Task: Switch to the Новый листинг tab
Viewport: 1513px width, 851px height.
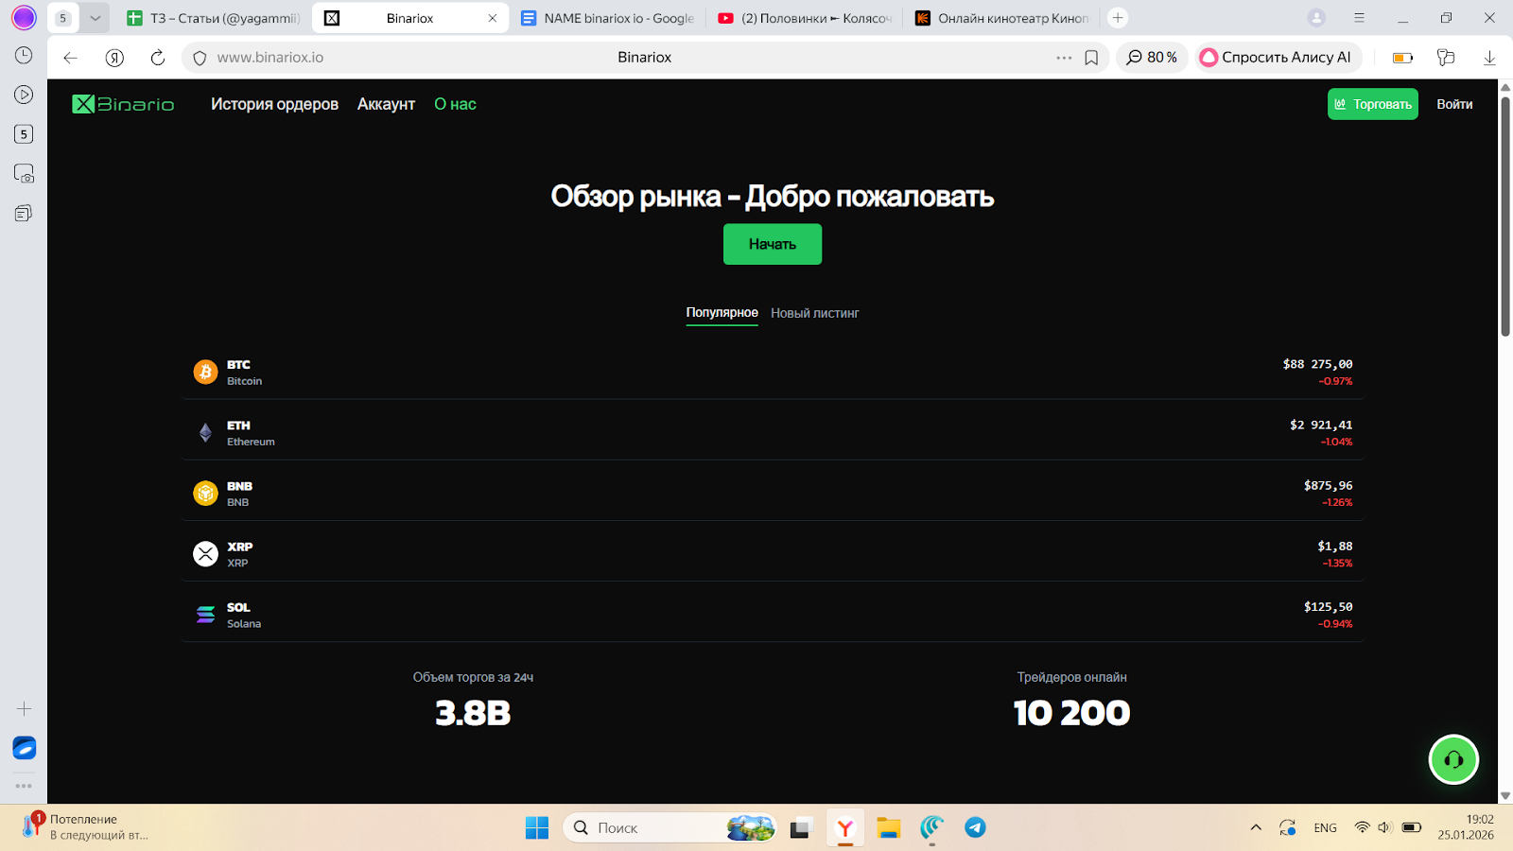Action: tap(815, 313)
